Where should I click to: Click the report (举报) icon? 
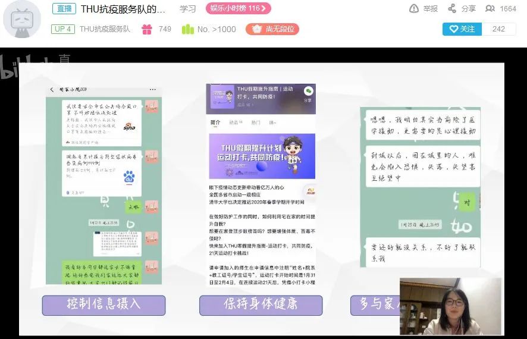414,8
